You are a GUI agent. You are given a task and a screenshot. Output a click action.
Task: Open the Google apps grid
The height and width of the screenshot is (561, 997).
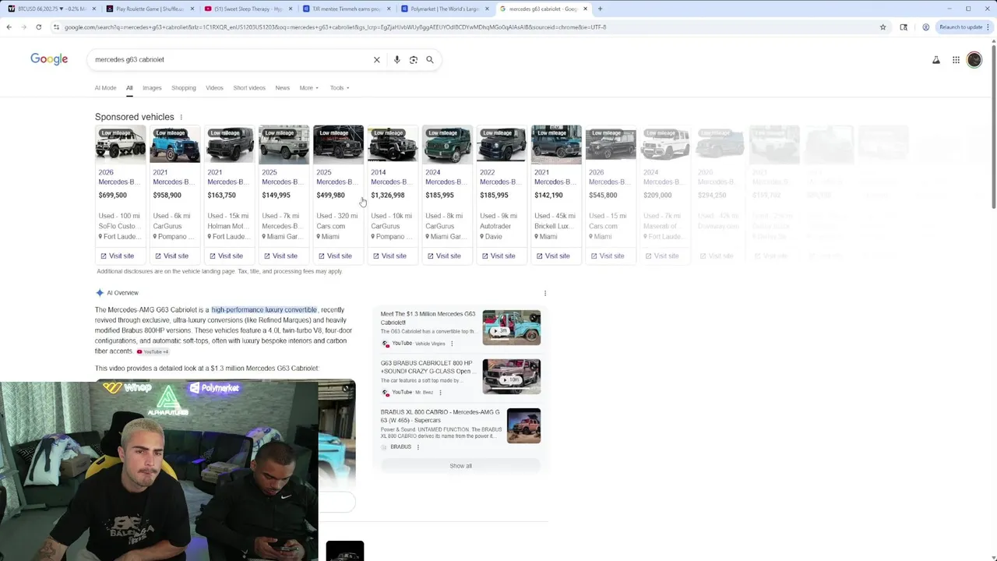956,60
